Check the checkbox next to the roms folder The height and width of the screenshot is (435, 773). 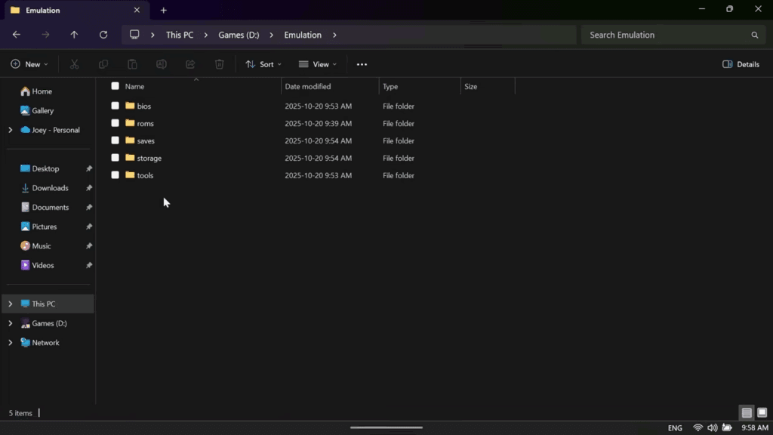pyautogui.click(x=115, y=123)
